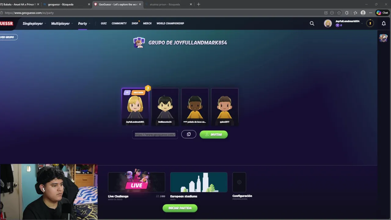Click the GeoGuessr logo

[x=6, y=24]
